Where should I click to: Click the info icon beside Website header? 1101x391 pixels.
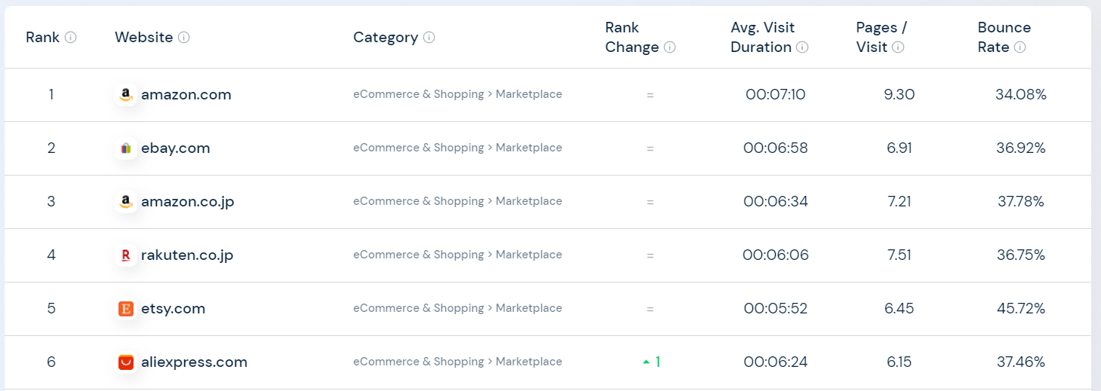pos(184,38)
